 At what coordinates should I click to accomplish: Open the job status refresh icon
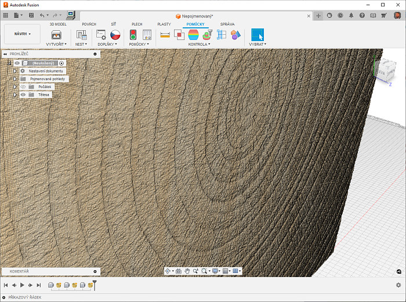coord(329,16)
